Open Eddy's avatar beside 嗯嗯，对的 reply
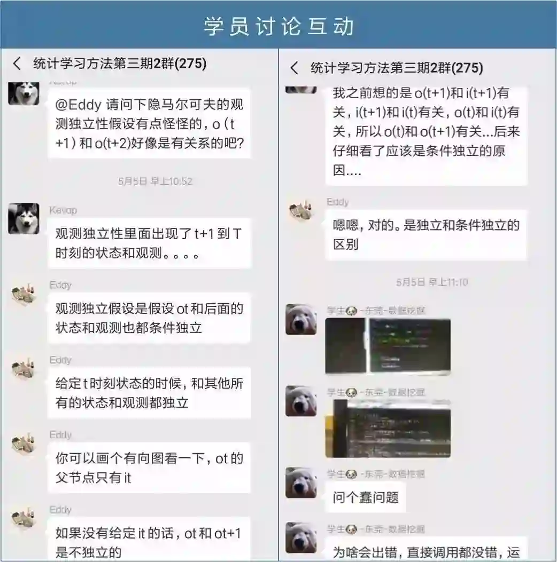557x562 pixels. 301,211
